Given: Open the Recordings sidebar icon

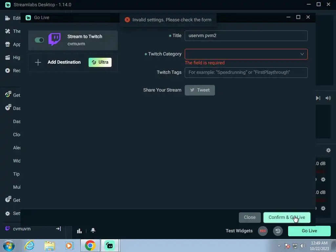Looking at the screenshot, I should (8, 71).
